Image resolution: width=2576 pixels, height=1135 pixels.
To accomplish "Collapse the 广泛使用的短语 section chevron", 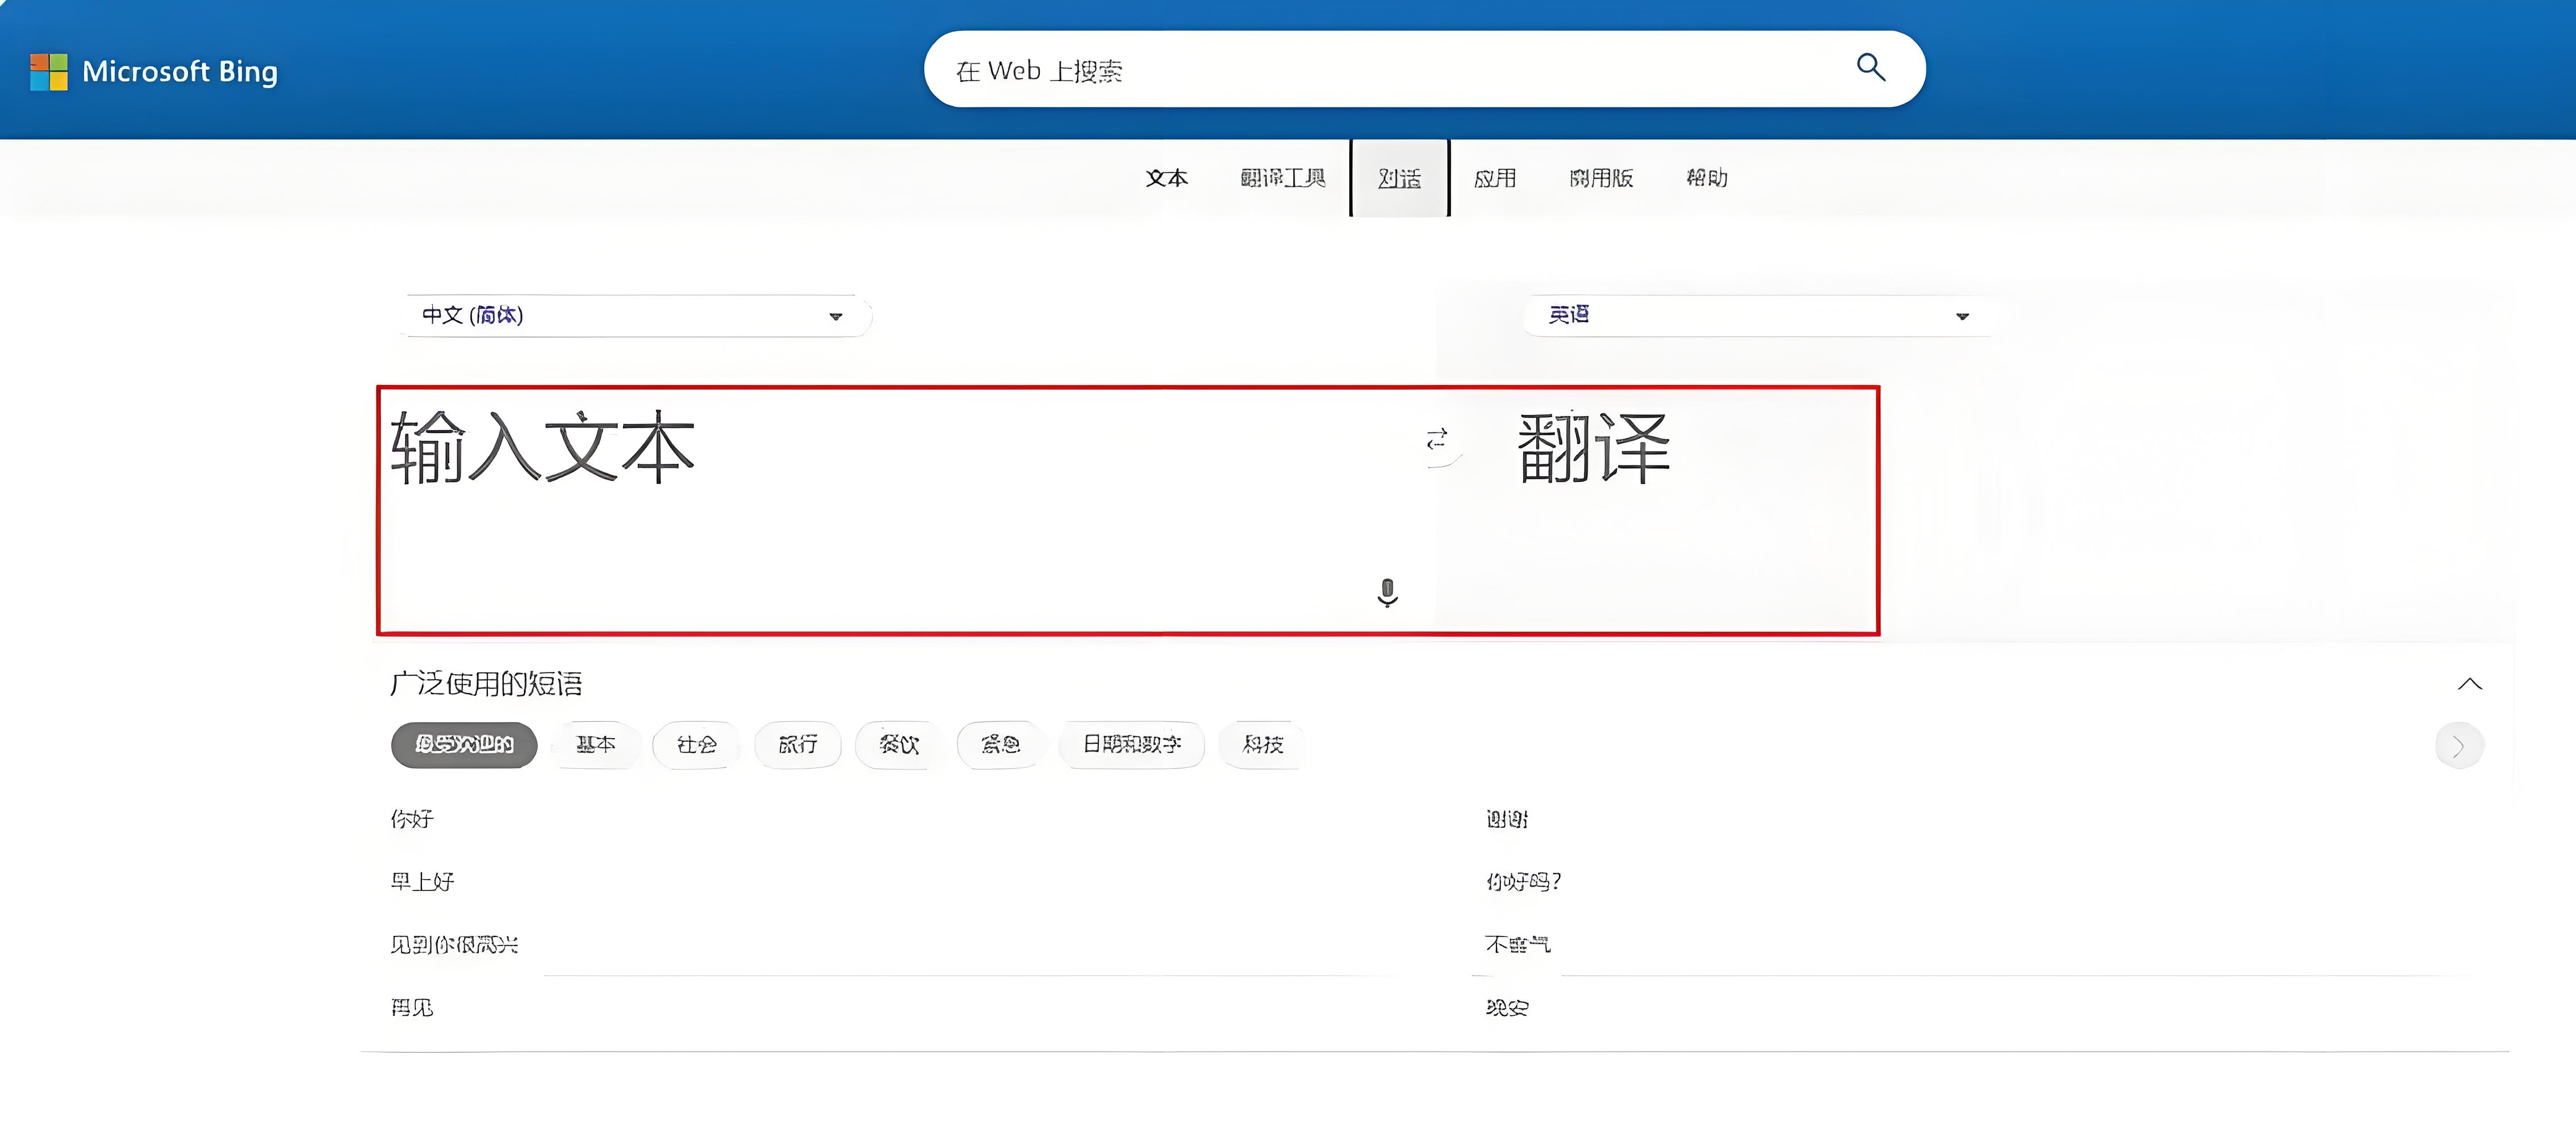I will (2469, 684).
